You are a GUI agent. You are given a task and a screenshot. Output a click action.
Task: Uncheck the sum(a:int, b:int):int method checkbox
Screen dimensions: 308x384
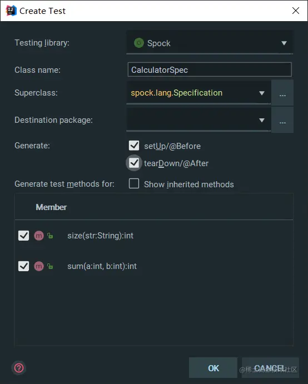click(x=23, y=266)
